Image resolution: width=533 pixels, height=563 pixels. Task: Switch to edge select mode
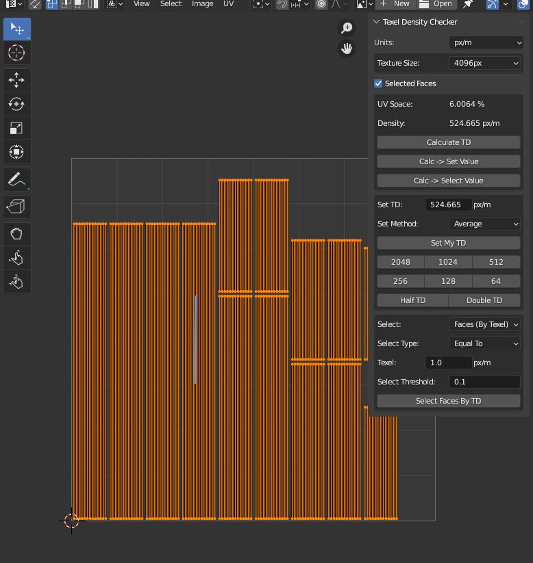tap(66, 4)
